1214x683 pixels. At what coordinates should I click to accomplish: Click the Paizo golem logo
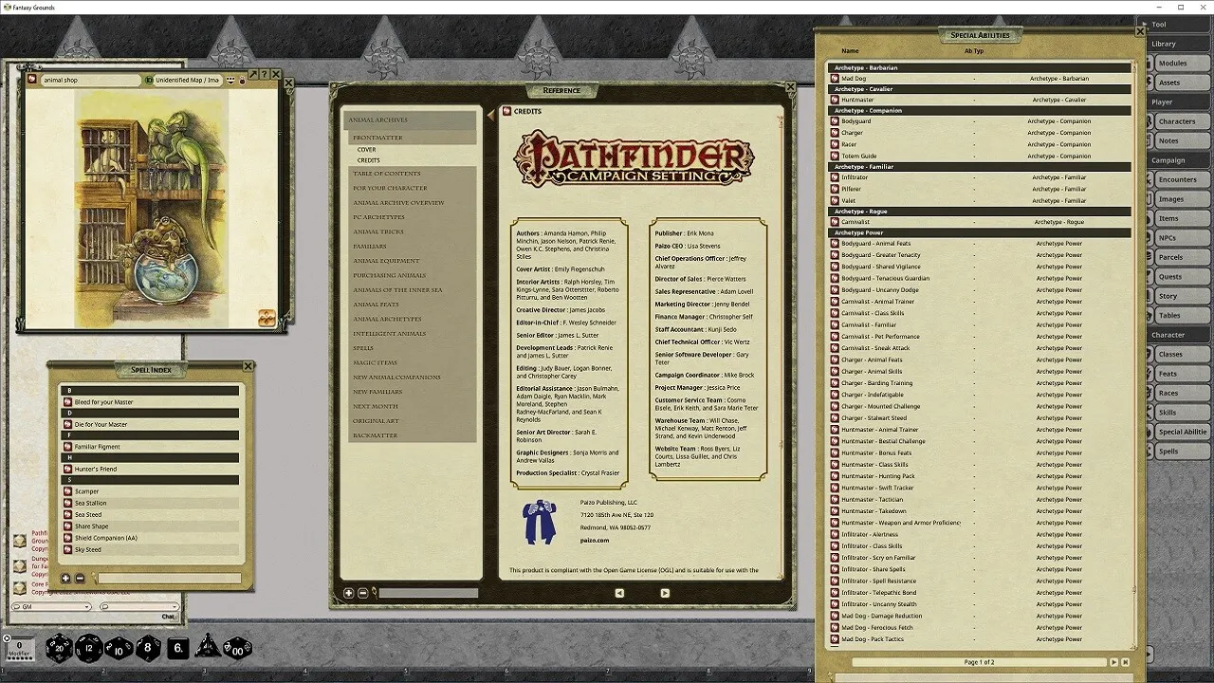click(x=540, y=522)
